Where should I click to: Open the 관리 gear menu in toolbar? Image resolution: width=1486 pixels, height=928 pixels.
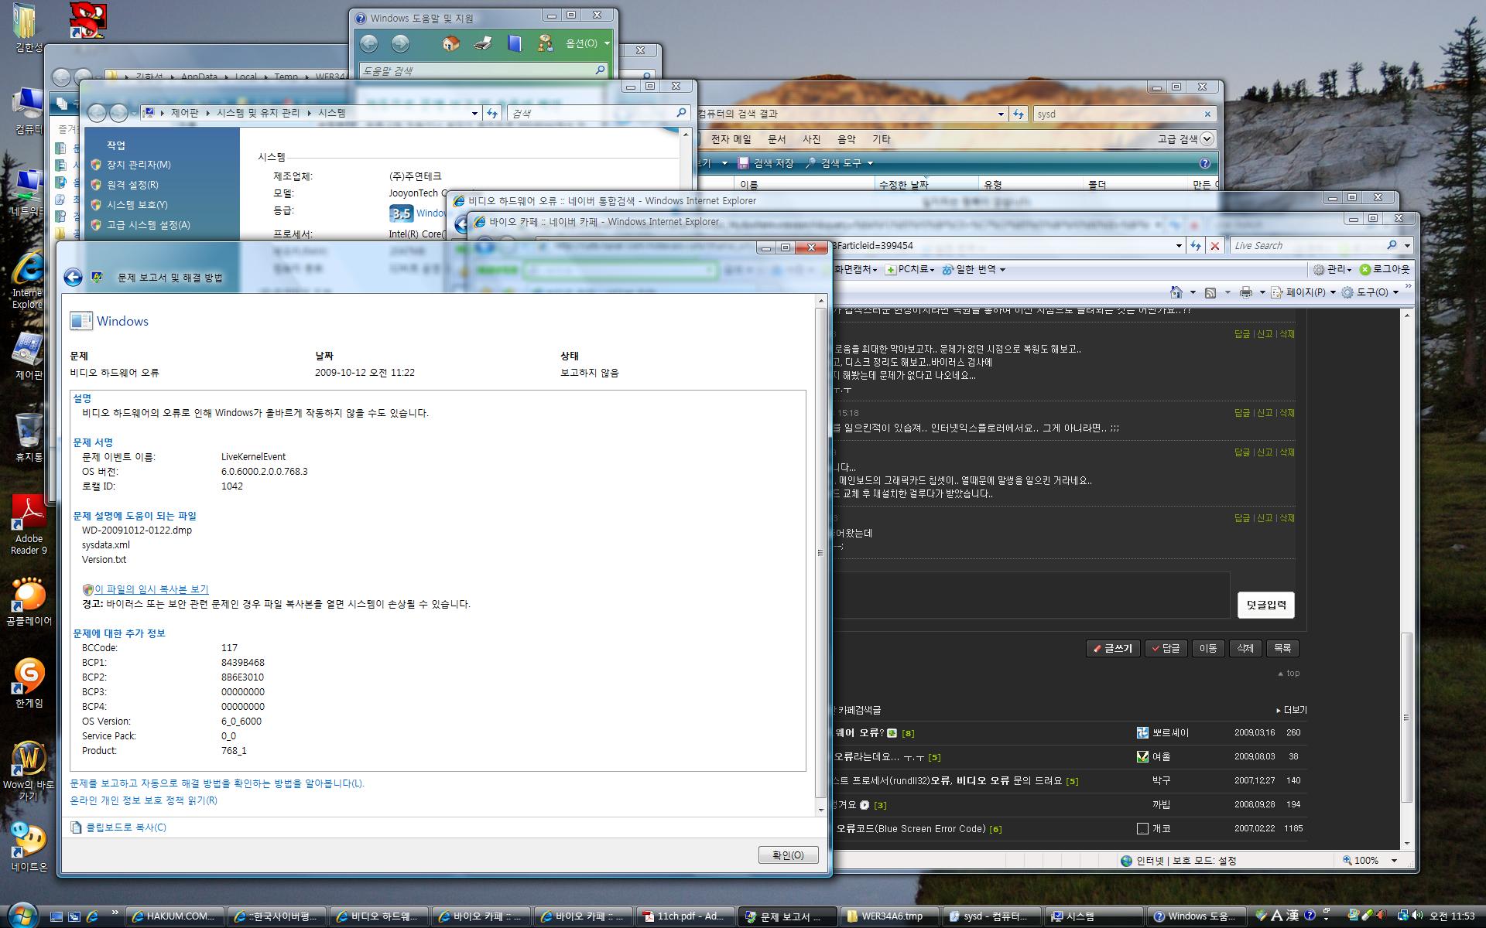click(1332, 269)
